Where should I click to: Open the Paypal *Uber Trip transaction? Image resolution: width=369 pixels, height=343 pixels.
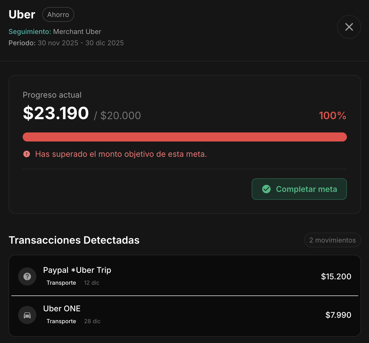(77, 270)
